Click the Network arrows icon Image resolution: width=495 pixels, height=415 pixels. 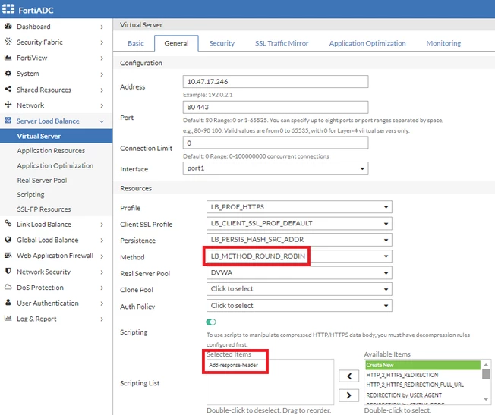[x=8, y=105]
